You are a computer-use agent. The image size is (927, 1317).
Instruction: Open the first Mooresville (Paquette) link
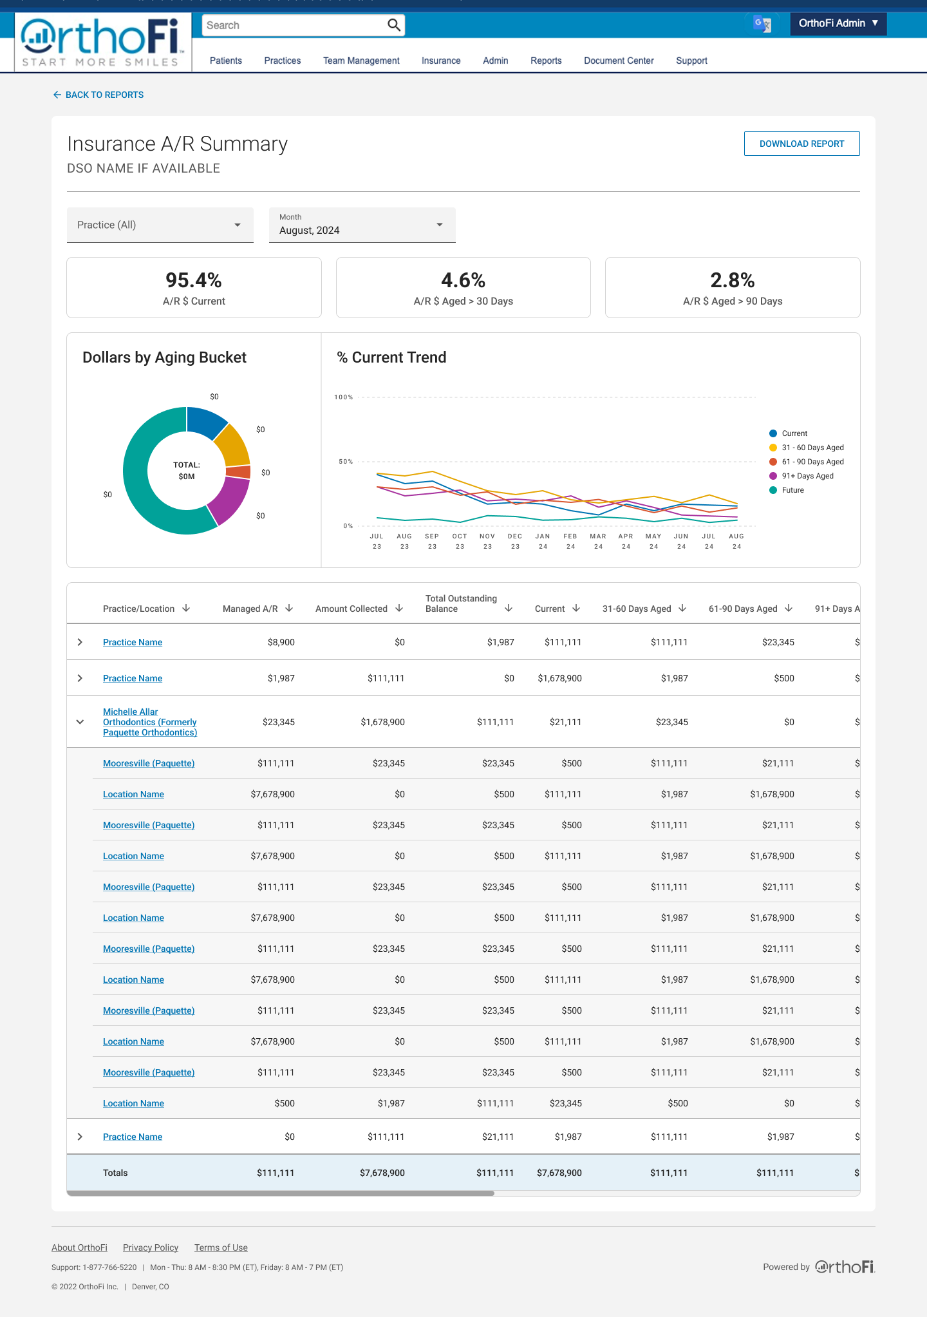149,763
